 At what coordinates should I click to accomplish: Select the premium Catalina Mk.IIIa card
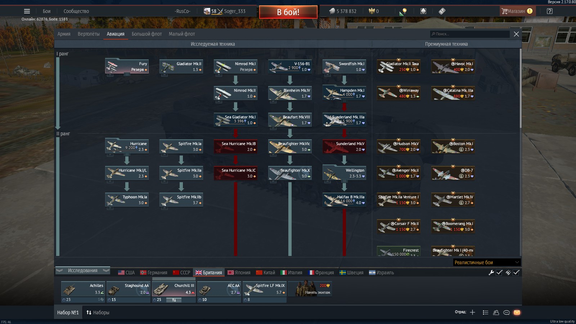[x=453, y=93]
